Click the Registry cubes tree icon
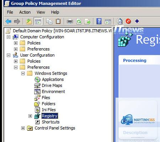The width and height of the screenshot is (160, 142). pyautogui.click(x=37, y=116)
